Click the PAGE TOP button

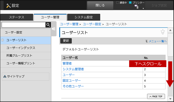pos(156,97)
